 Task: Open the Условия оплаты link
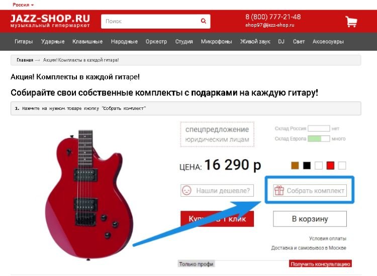[x=327, y=238]
